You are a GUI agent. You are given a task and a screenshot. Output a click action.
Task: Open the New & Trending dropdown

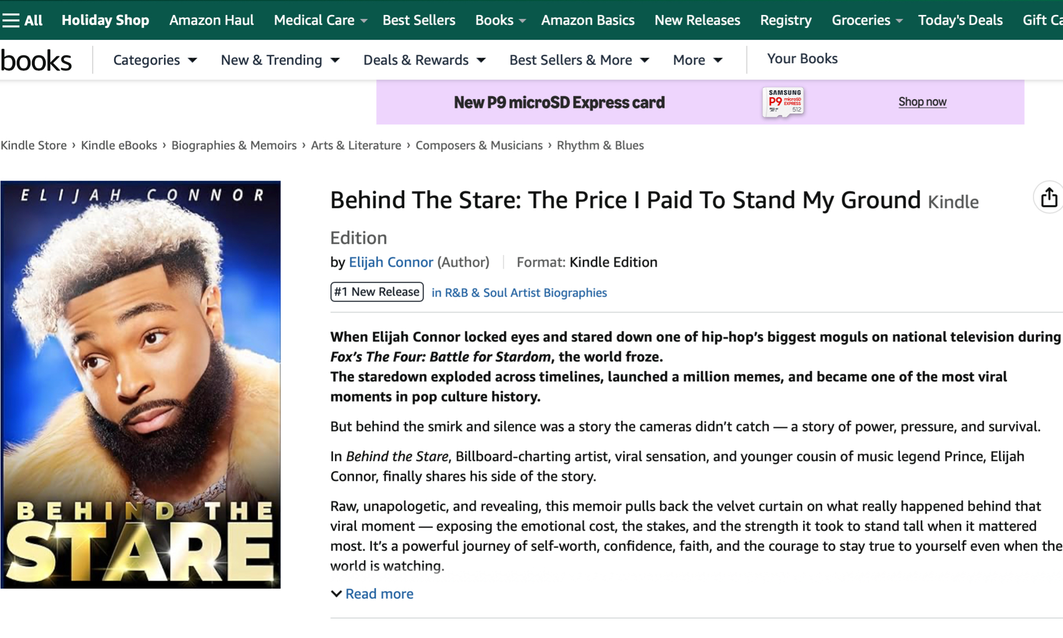[280, 60]
